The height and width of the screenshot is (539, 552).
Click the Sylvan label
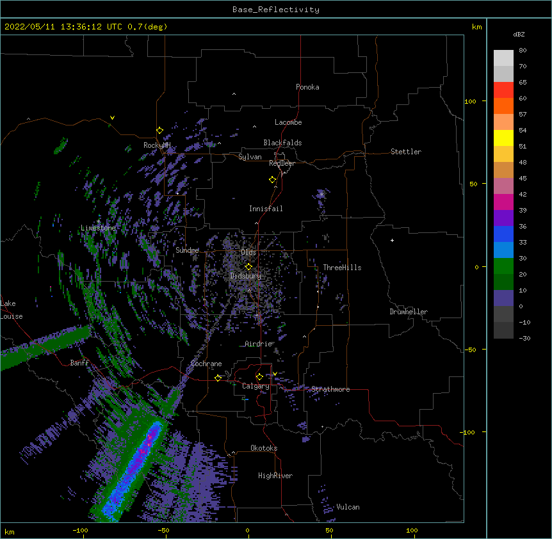pyautogui.click(x=250, y=157)
